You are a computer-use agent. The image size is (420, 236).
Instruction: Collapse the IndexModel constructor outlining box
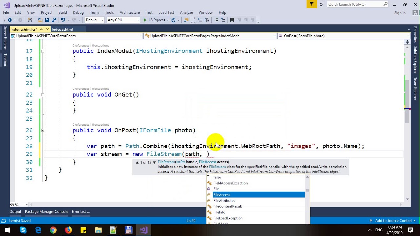click(x=42, y=51)
